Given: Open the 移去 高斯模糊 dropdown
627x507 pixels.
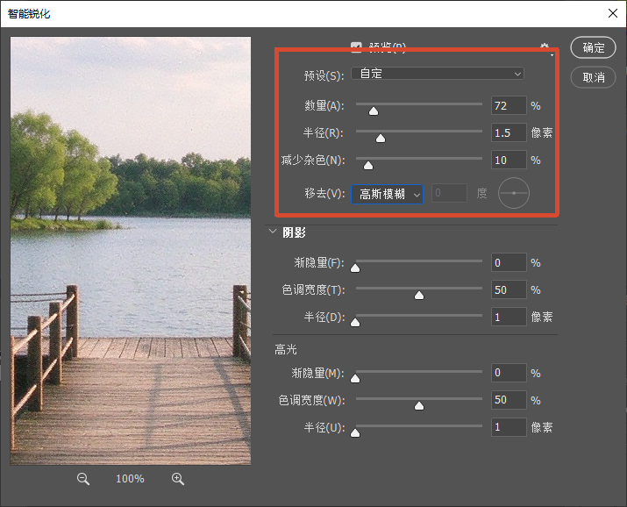Looking at the screenshot, I should pos(387,195).
